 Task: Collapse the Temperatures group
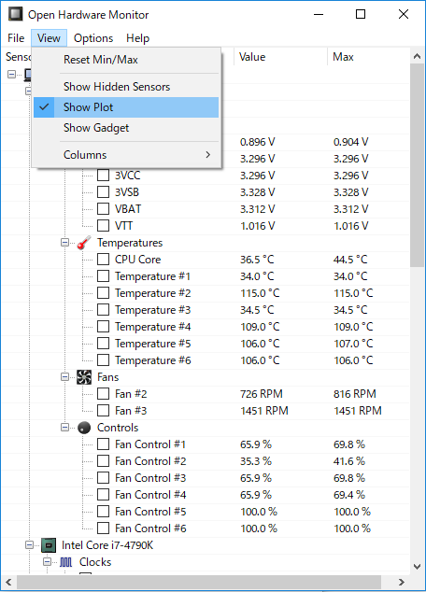[x=65, y=243]
